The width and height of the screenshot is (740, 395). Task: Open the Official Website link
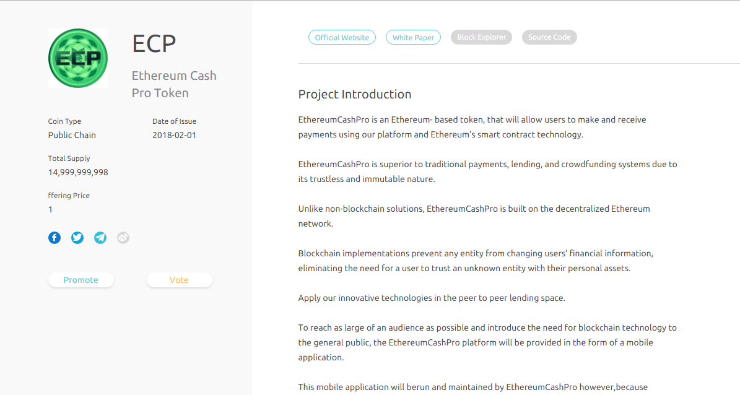(342, 37)
